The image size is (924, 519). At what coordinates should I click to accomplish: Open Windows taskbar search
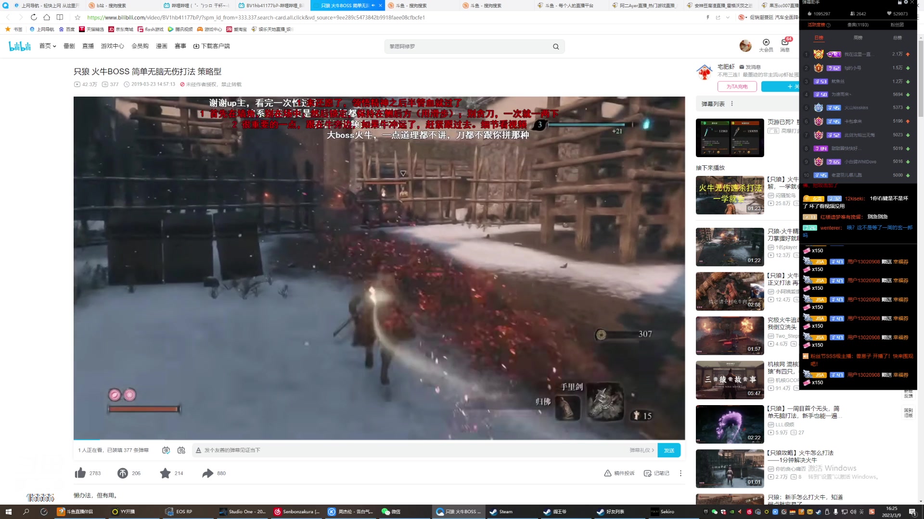pyautogui.click(x=26, y=512)
